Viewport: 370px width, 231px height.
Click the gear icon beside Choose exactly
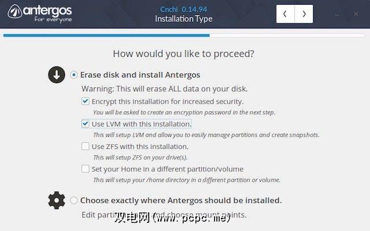pos(56,200)
